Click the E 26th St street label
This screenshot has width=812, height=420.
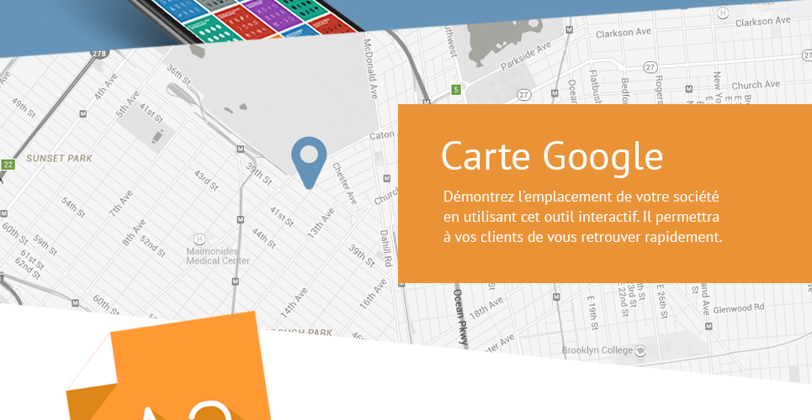coord(662,301)
